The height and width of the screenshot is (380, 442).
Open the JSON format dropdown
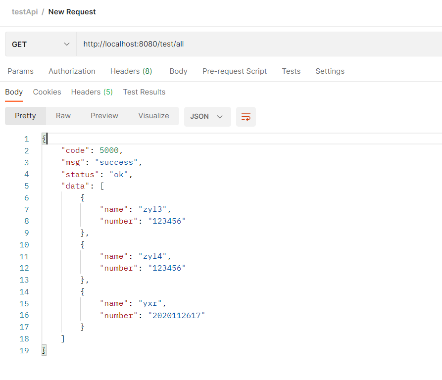[x=207, y=117]
